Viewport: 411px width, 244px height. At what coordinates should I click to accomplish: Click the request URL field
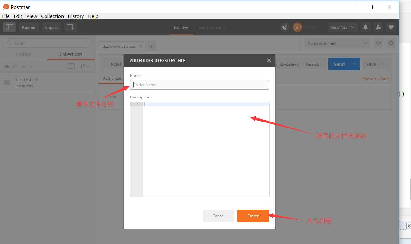(x=287, y=64)
